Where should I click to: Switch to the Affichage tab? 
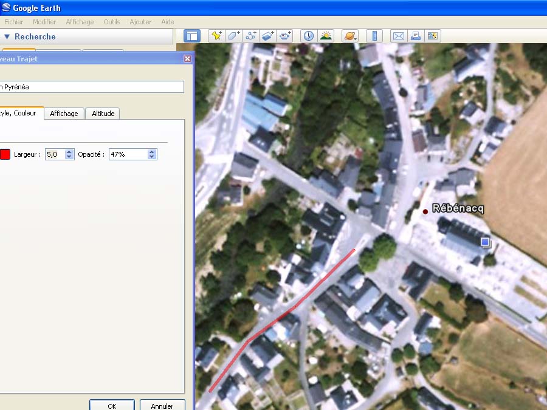point(64,114)
